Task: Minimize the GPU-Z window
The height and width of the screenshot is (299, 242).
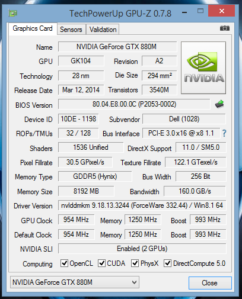Action: pos(184,12)
